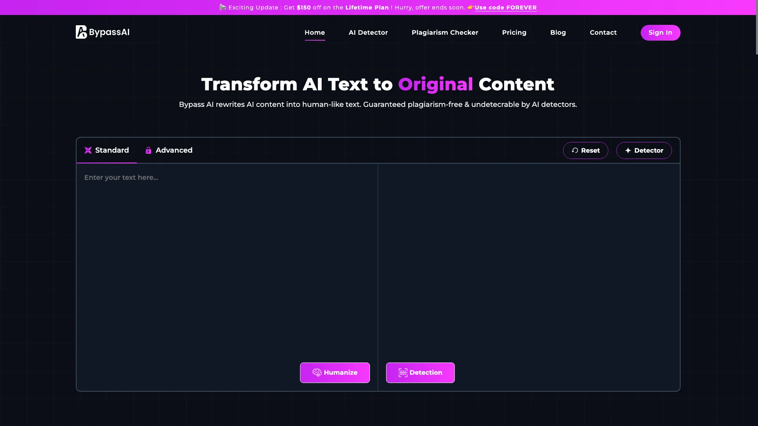Open the Blog menu item
The image size is (758, 426).
(x=558, y=32)
